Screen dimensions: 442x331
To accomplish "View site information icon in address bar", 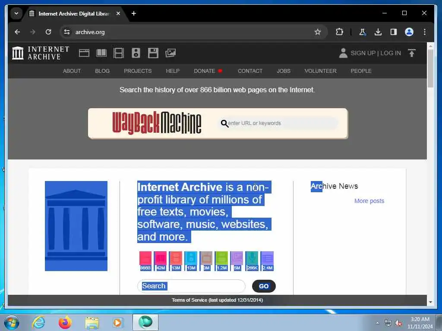I will [67, 32].
